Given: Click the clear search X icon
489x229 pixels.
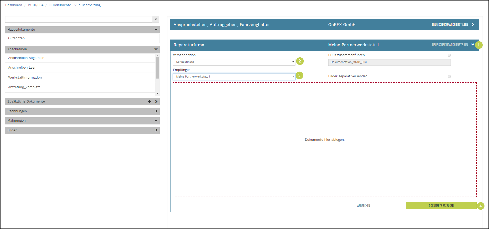Looking at the screenshot, I should [156, 19].
